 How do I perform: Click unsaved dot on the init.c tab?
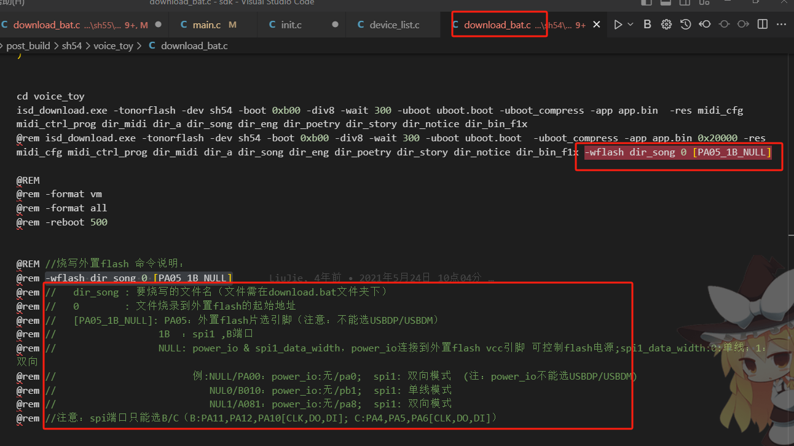pos(335,25)
